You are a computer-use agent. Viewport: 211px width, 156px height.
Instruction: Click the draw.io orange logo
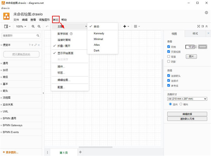pos(6,17)
